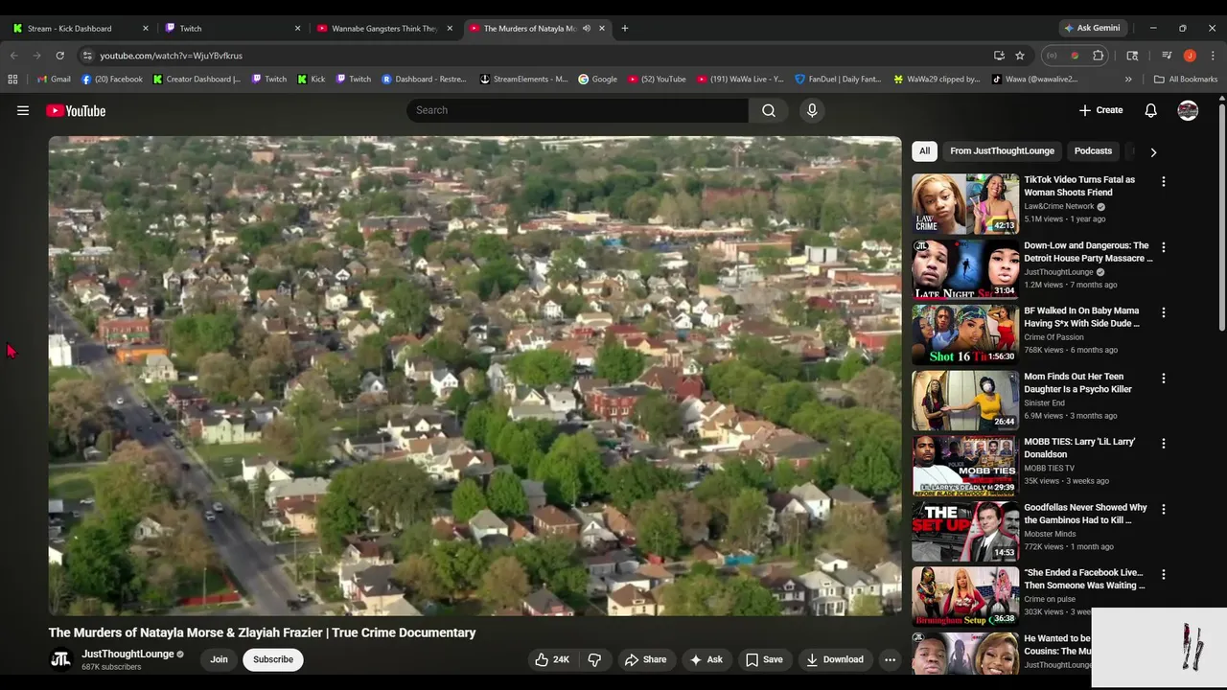Open JustThoughtLounge channel name link
This screenshot has width=1227, height=690.
[x=127, y=654]
